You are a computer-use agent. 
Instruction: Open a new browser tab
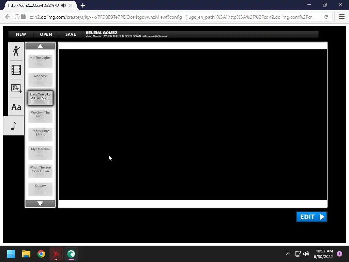(x=83, y=5)
